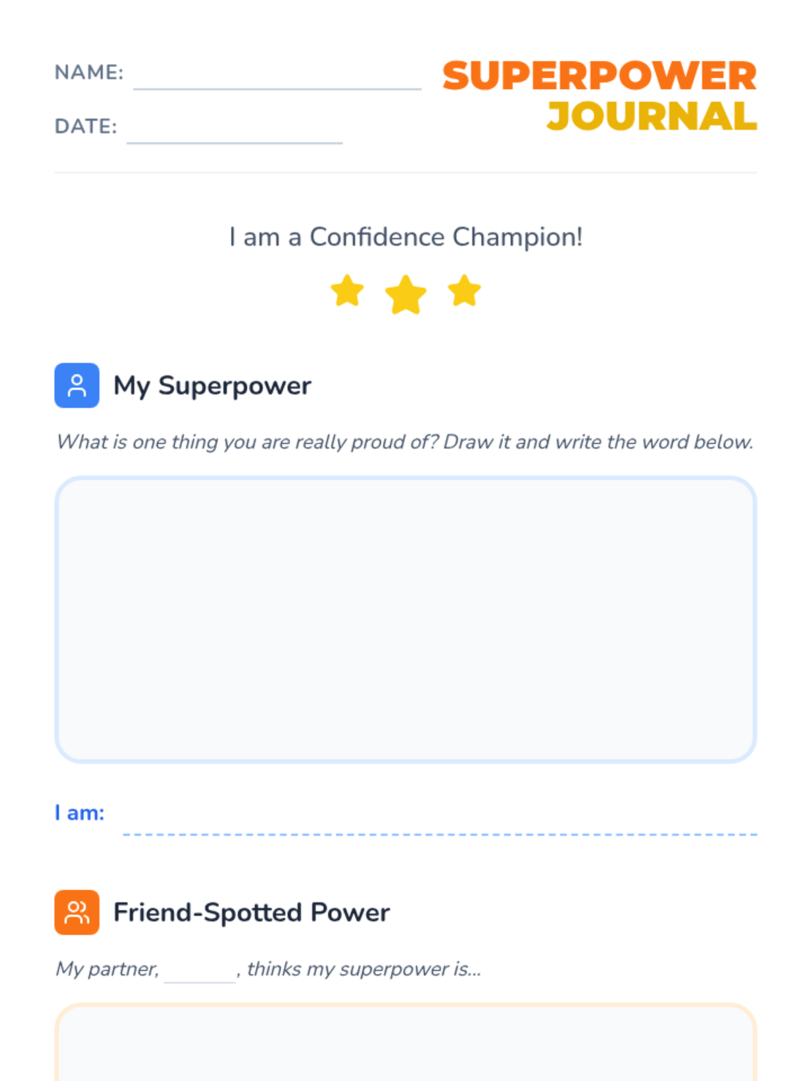Click the 'I am a Confidence Champion!' heading
Viewport: 811px width, 1081px height.
pos(405,237)
